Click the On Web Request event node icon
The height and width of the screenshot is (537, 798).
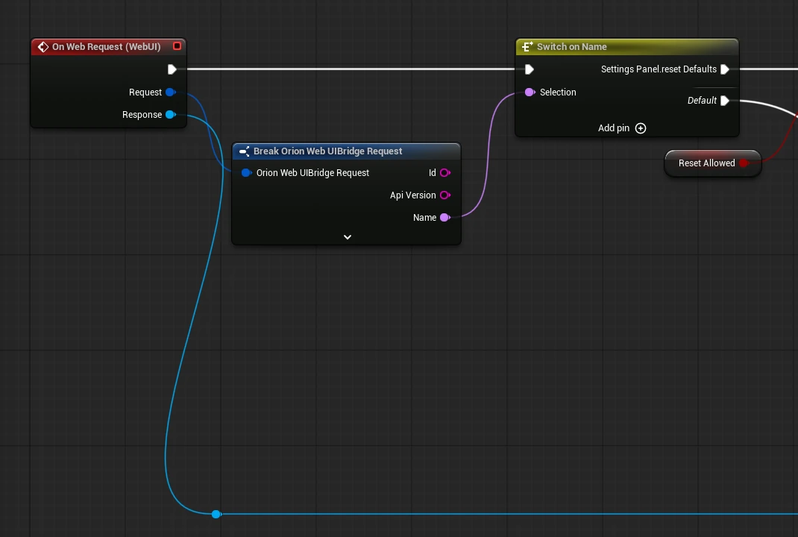[x=43, y=47]
